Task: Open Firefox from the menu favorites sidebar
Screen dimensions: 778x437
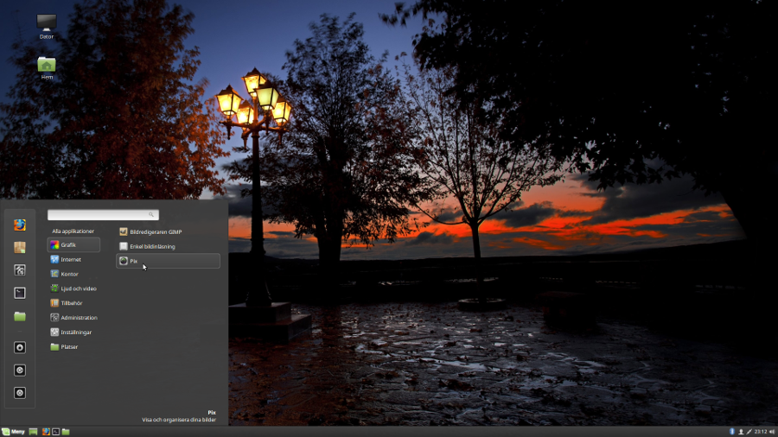Action: coord(20,225)
